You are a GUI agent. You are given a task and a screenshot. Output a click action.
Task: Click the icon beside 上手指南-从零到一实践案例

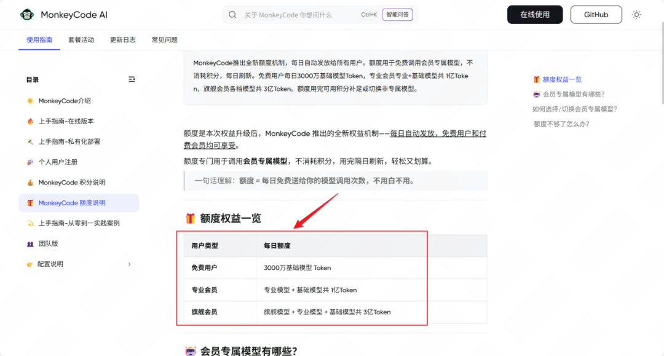point(30,223)
